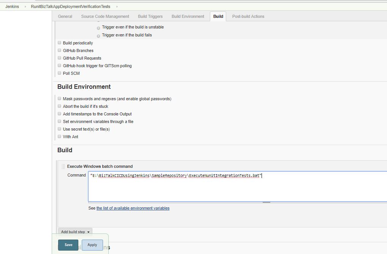This screenshot has width=387, height=254.
Task: Select Trigger even if the build fails
Action: coord(98,36)
